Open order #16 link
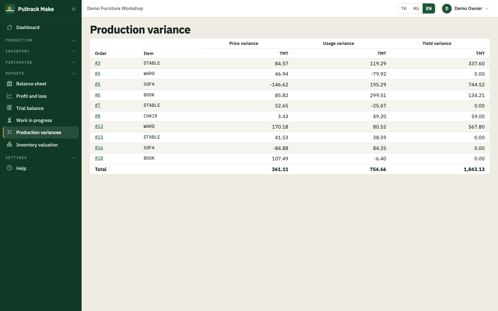Viewport: 498px width, 311px height. click(x=99, y=148)
